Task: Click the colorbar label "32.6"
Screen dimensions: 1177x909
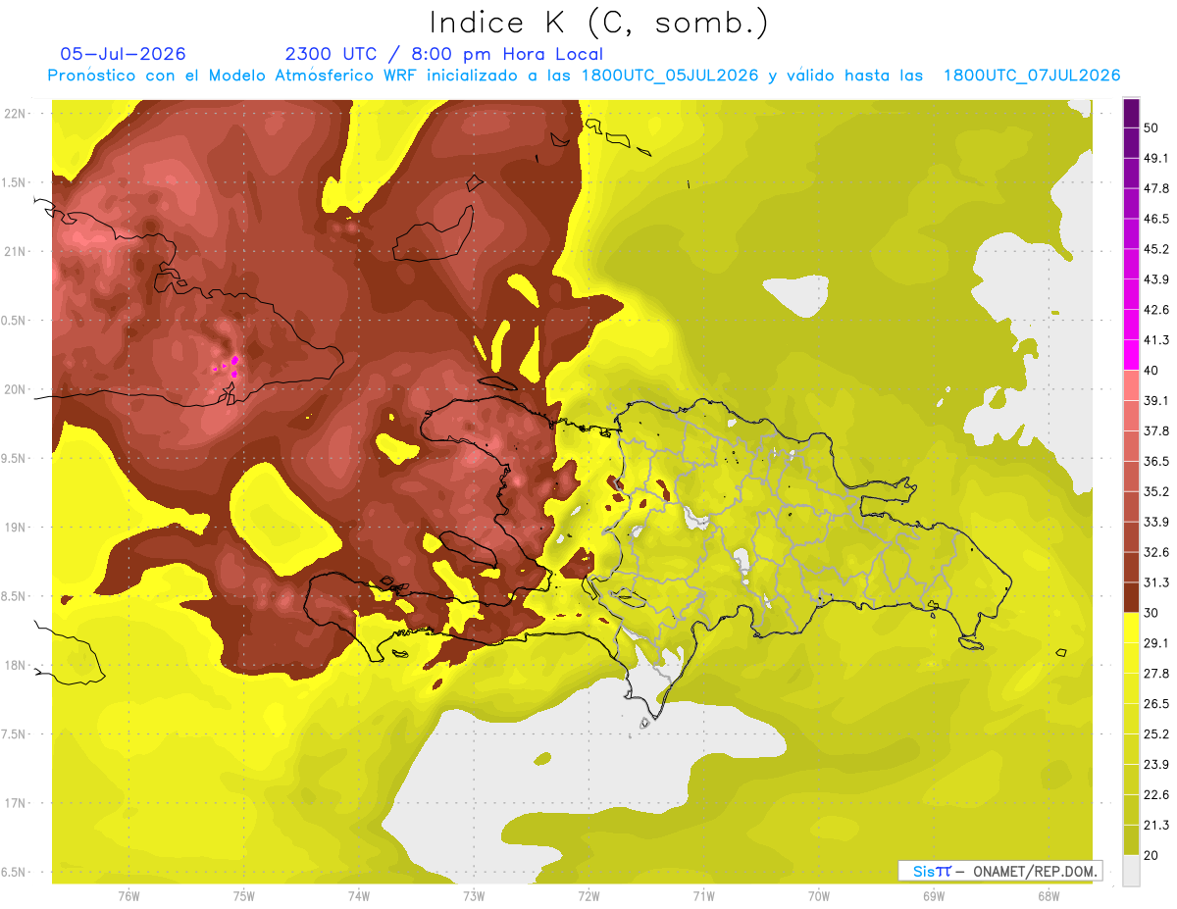Action: click(1155, 552)
